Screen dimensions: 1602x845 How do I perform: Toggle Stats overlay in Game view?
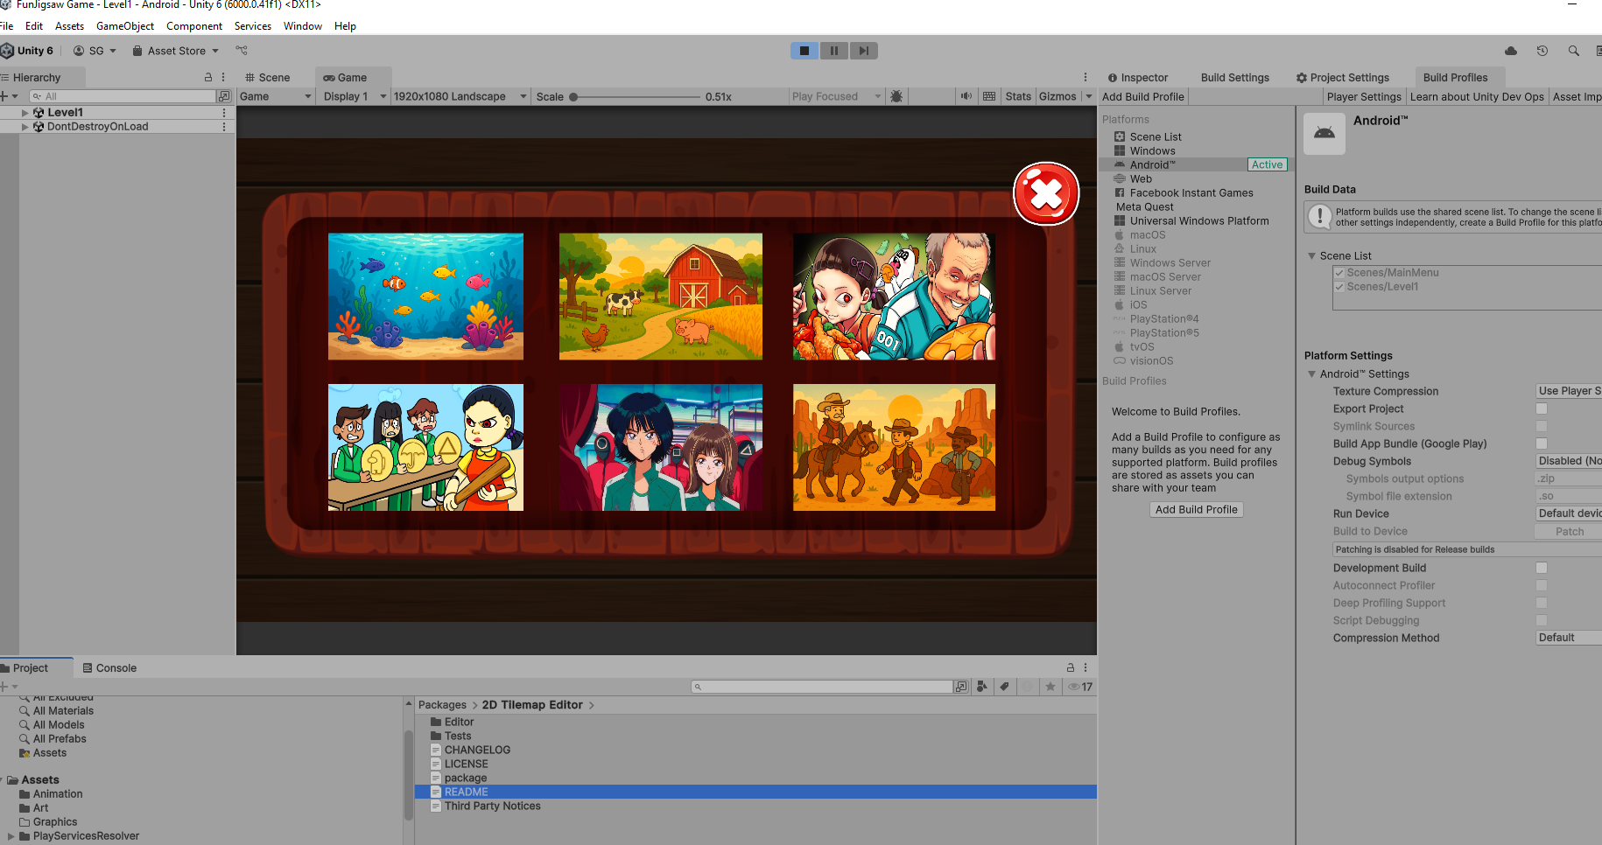[x=1018, y=96]
